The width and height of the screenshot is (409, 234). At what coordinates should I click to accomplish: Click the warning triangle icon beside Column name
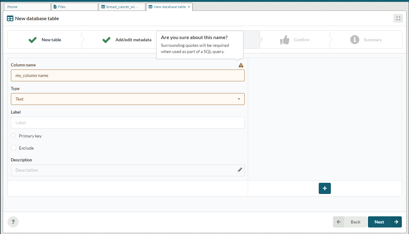241,65
